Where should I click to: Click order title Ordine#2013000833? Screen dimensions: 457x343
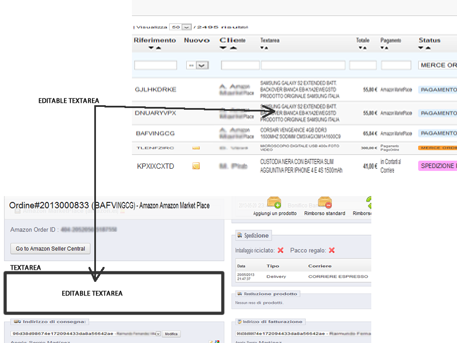pyautogui.click(x=49, y=205)
